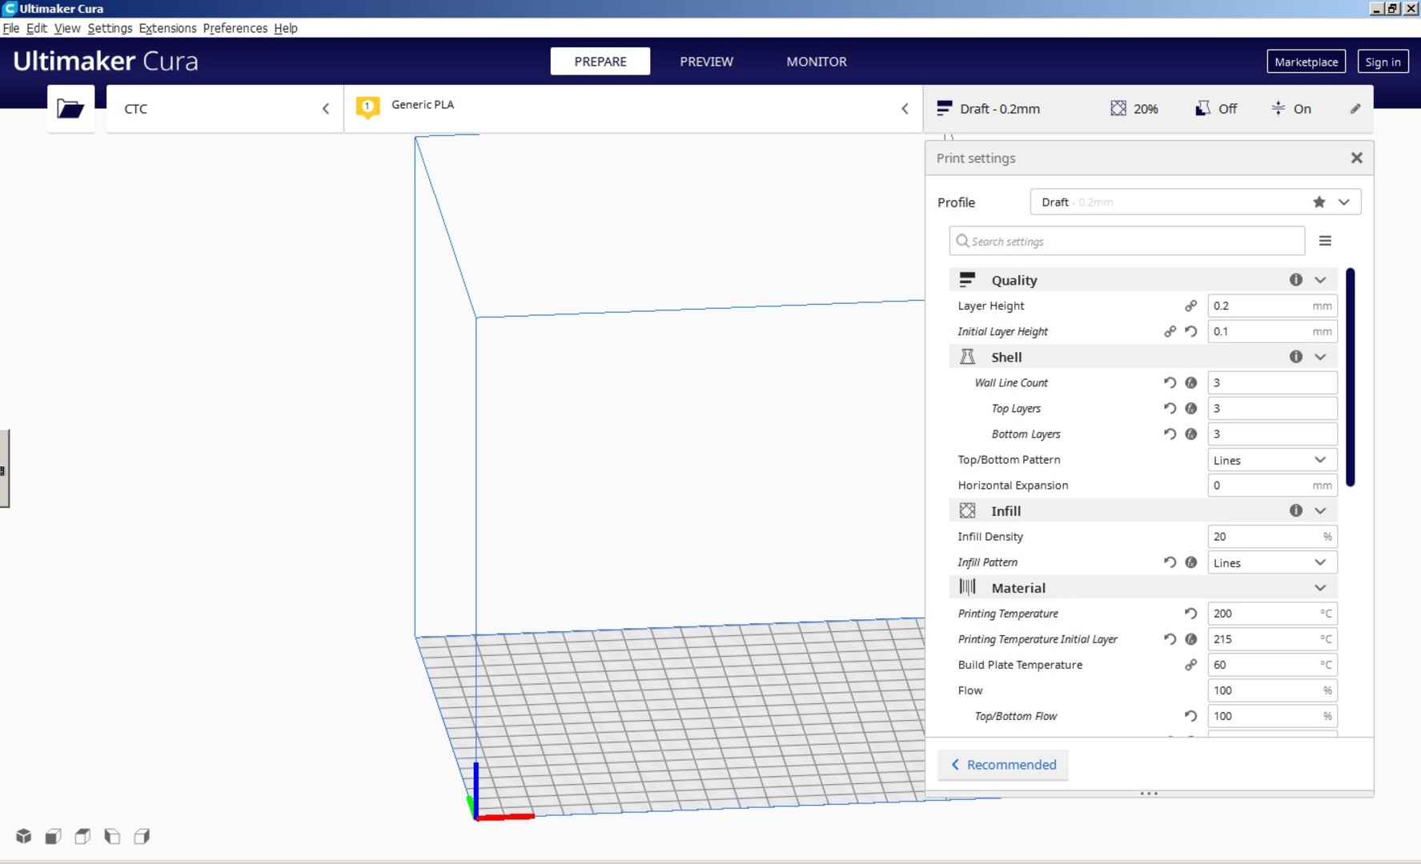The width and height of the screenshot is (1421, 864).
Task: Reset Top/Bottom Flow value
Action: point(1190,716)
